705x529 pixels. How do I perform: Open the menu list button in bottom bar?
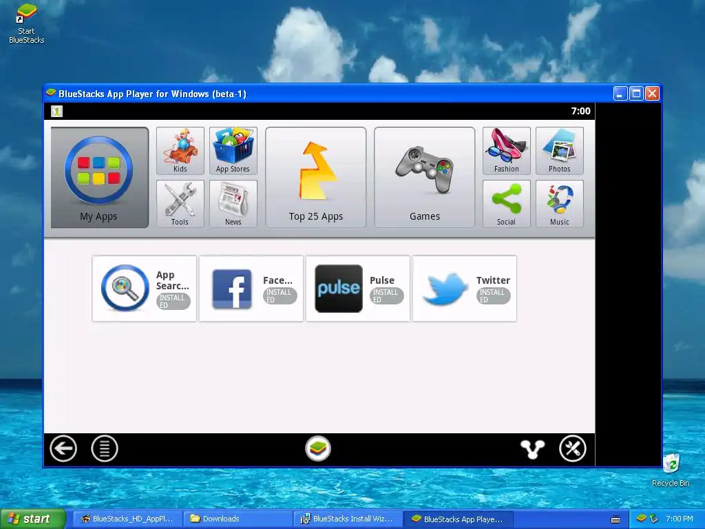pos(105,448)
